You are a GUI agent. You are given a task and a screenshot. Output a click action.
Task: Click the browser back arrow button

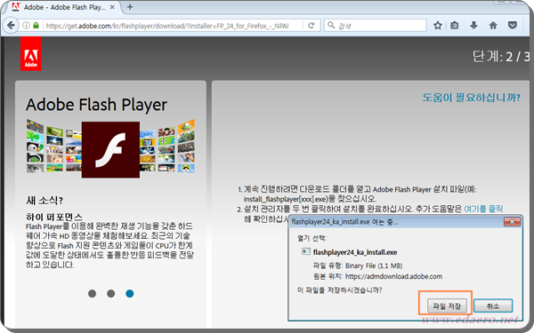(x=11, y=25)
